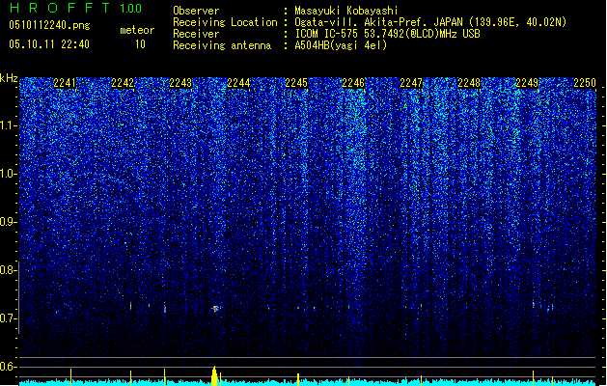607x386 pixels.
Task: Select the antenna value A504HB(yagi 4el)
Action: [341, 45]
